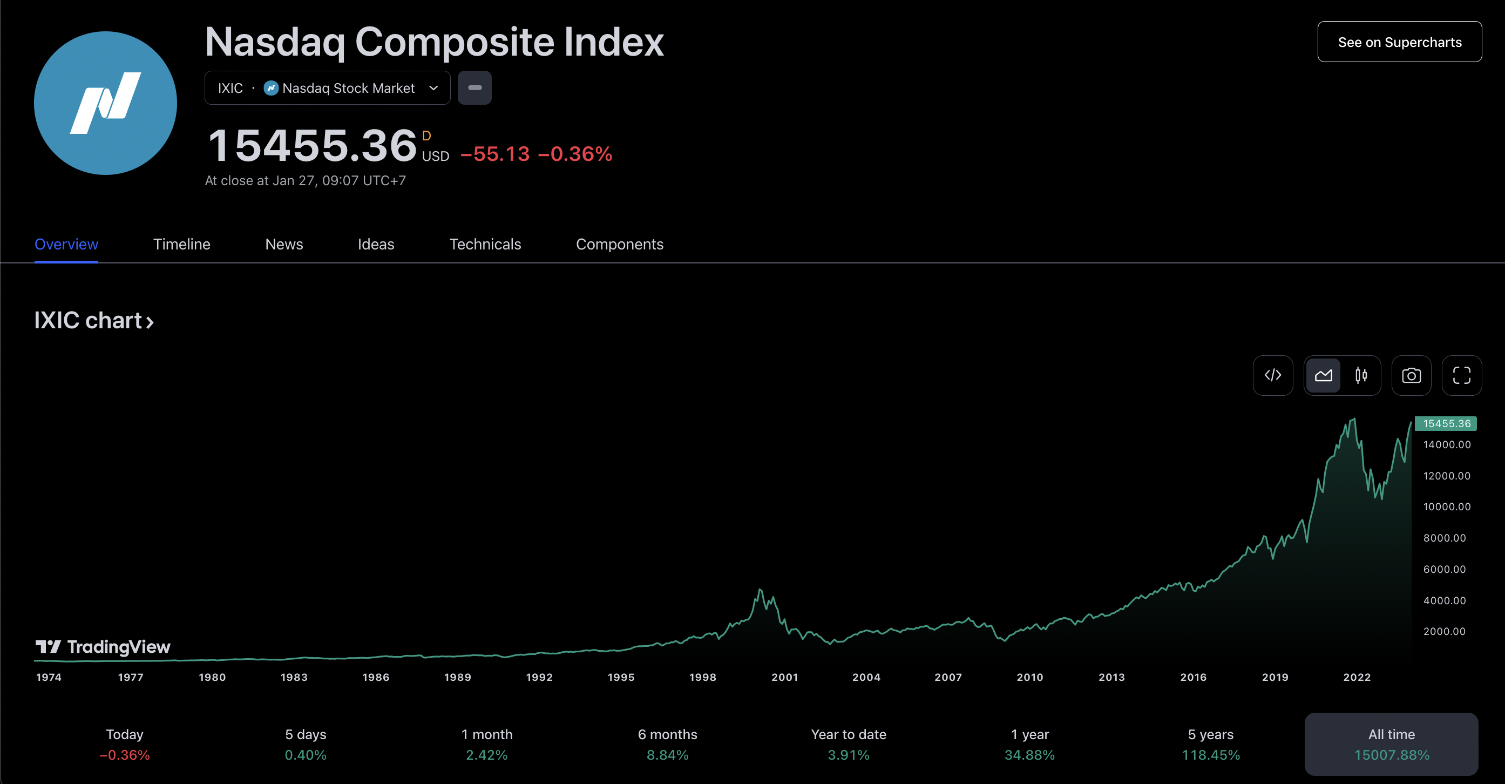Click the 2022 label on time axis
The image size is (1505, 784).
tap(1357, 677)
